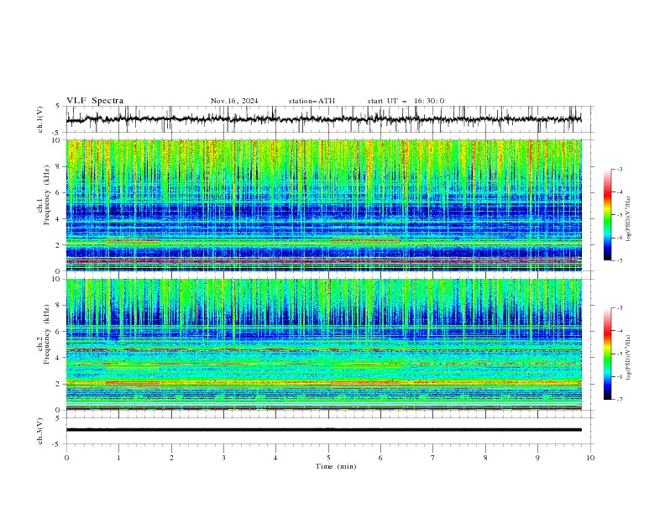The image size is (665, 514).
Task: Click inside the ch.2 spectrogram panel
Action: (x=324, y=344)
